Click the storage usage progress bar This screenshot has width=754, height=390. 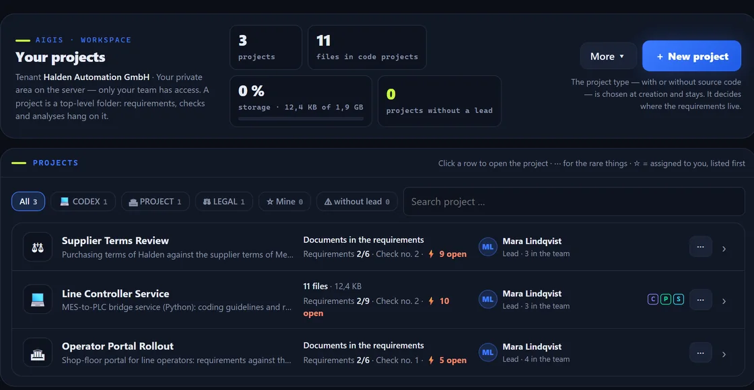(x=301, y=118)
